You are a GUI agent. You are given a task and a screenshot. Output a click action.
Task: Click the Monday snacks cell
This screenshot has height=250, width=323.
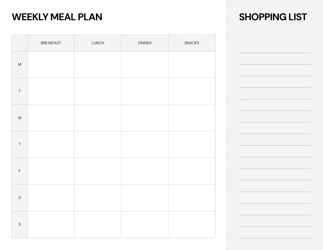coord(192,65)
